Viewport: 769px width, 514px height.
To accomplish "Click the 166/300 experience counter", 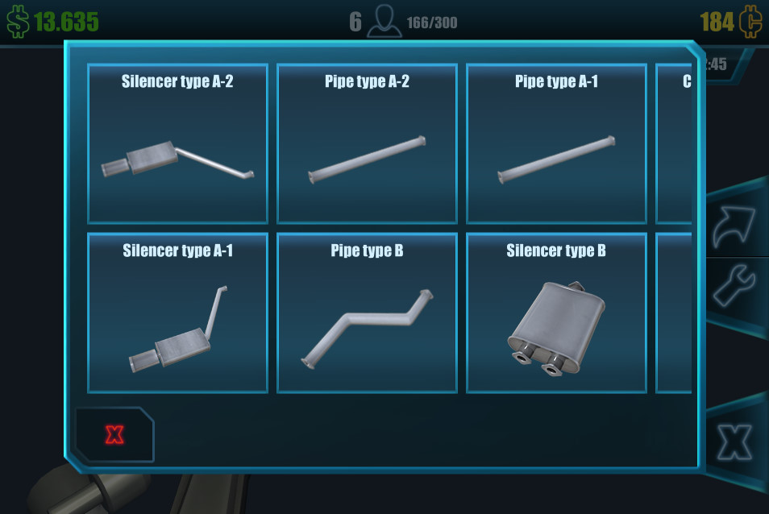I will [431, 23].
